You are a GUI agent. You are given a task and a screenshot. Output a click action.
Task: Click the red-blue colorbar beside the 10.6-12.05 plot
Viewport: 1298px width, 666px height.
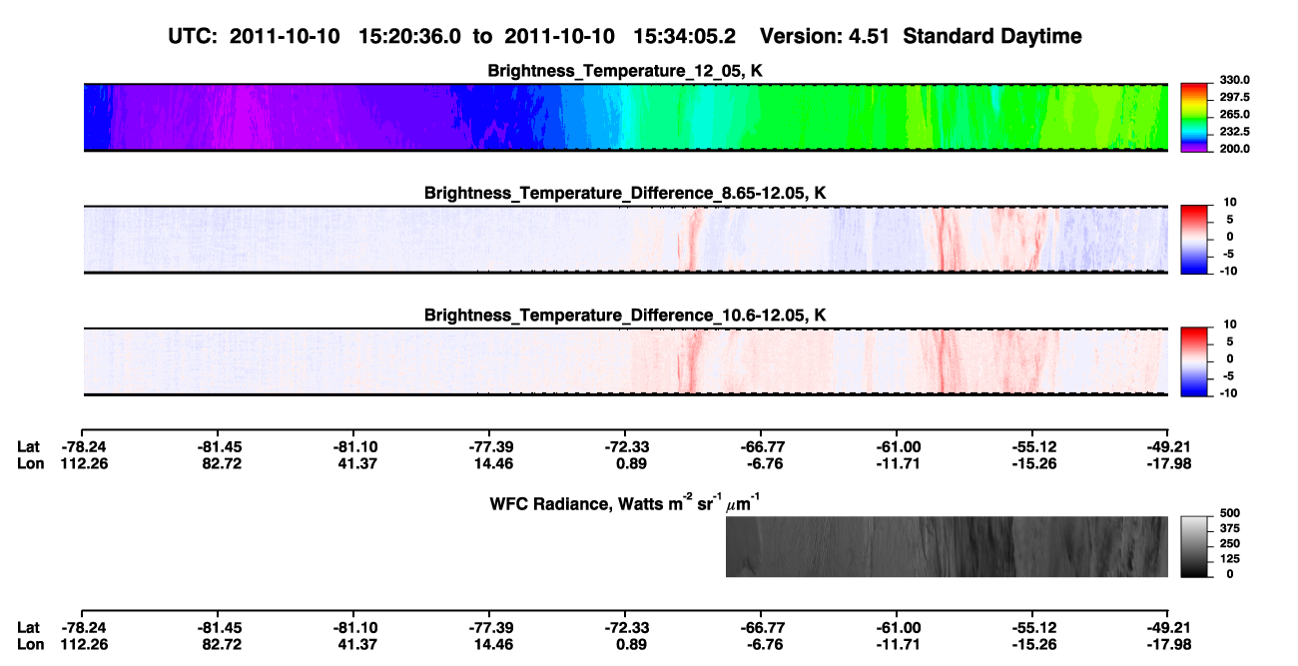(1194, 361)
